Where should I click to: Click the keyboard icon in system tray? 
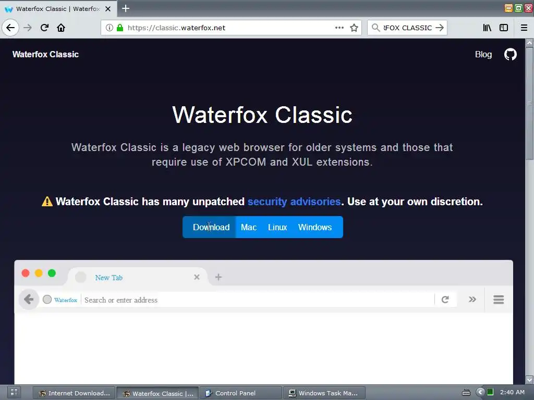click(x=466, y=393)
